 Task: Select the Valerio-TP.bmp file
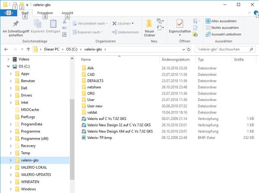pyautogui.click(x=99, y=138)
